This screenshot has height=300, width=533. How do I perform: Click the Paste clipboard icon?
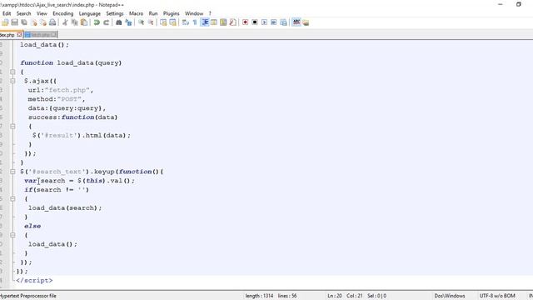[84, 22]
